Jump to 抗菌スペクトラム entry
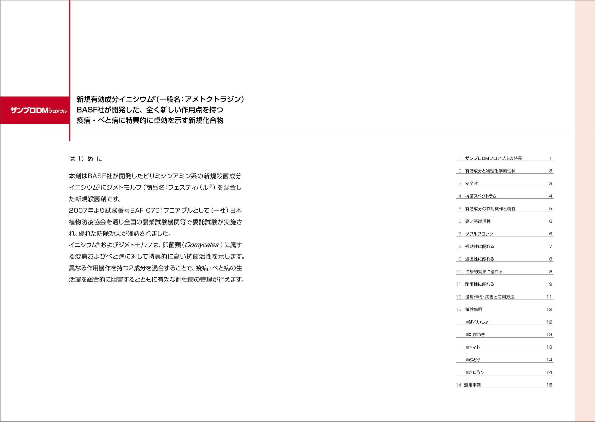 tap(481, 196)
